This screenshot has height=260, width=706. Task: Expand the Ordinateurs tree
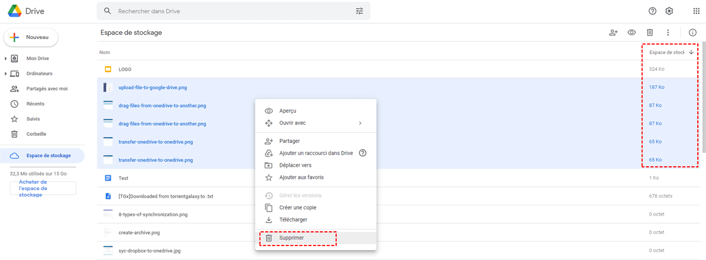pos(6,74)
